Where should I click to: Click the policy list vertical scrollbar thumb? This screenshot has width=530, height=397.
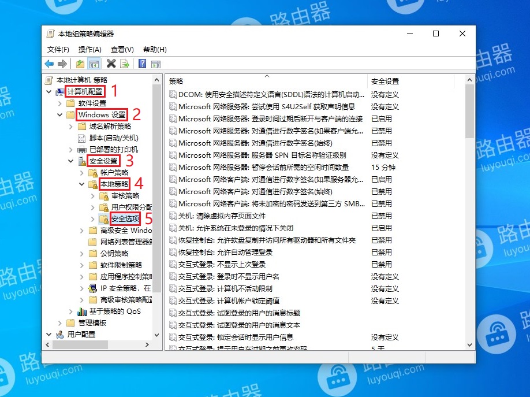pyautogui.click(x=469, y=112)
